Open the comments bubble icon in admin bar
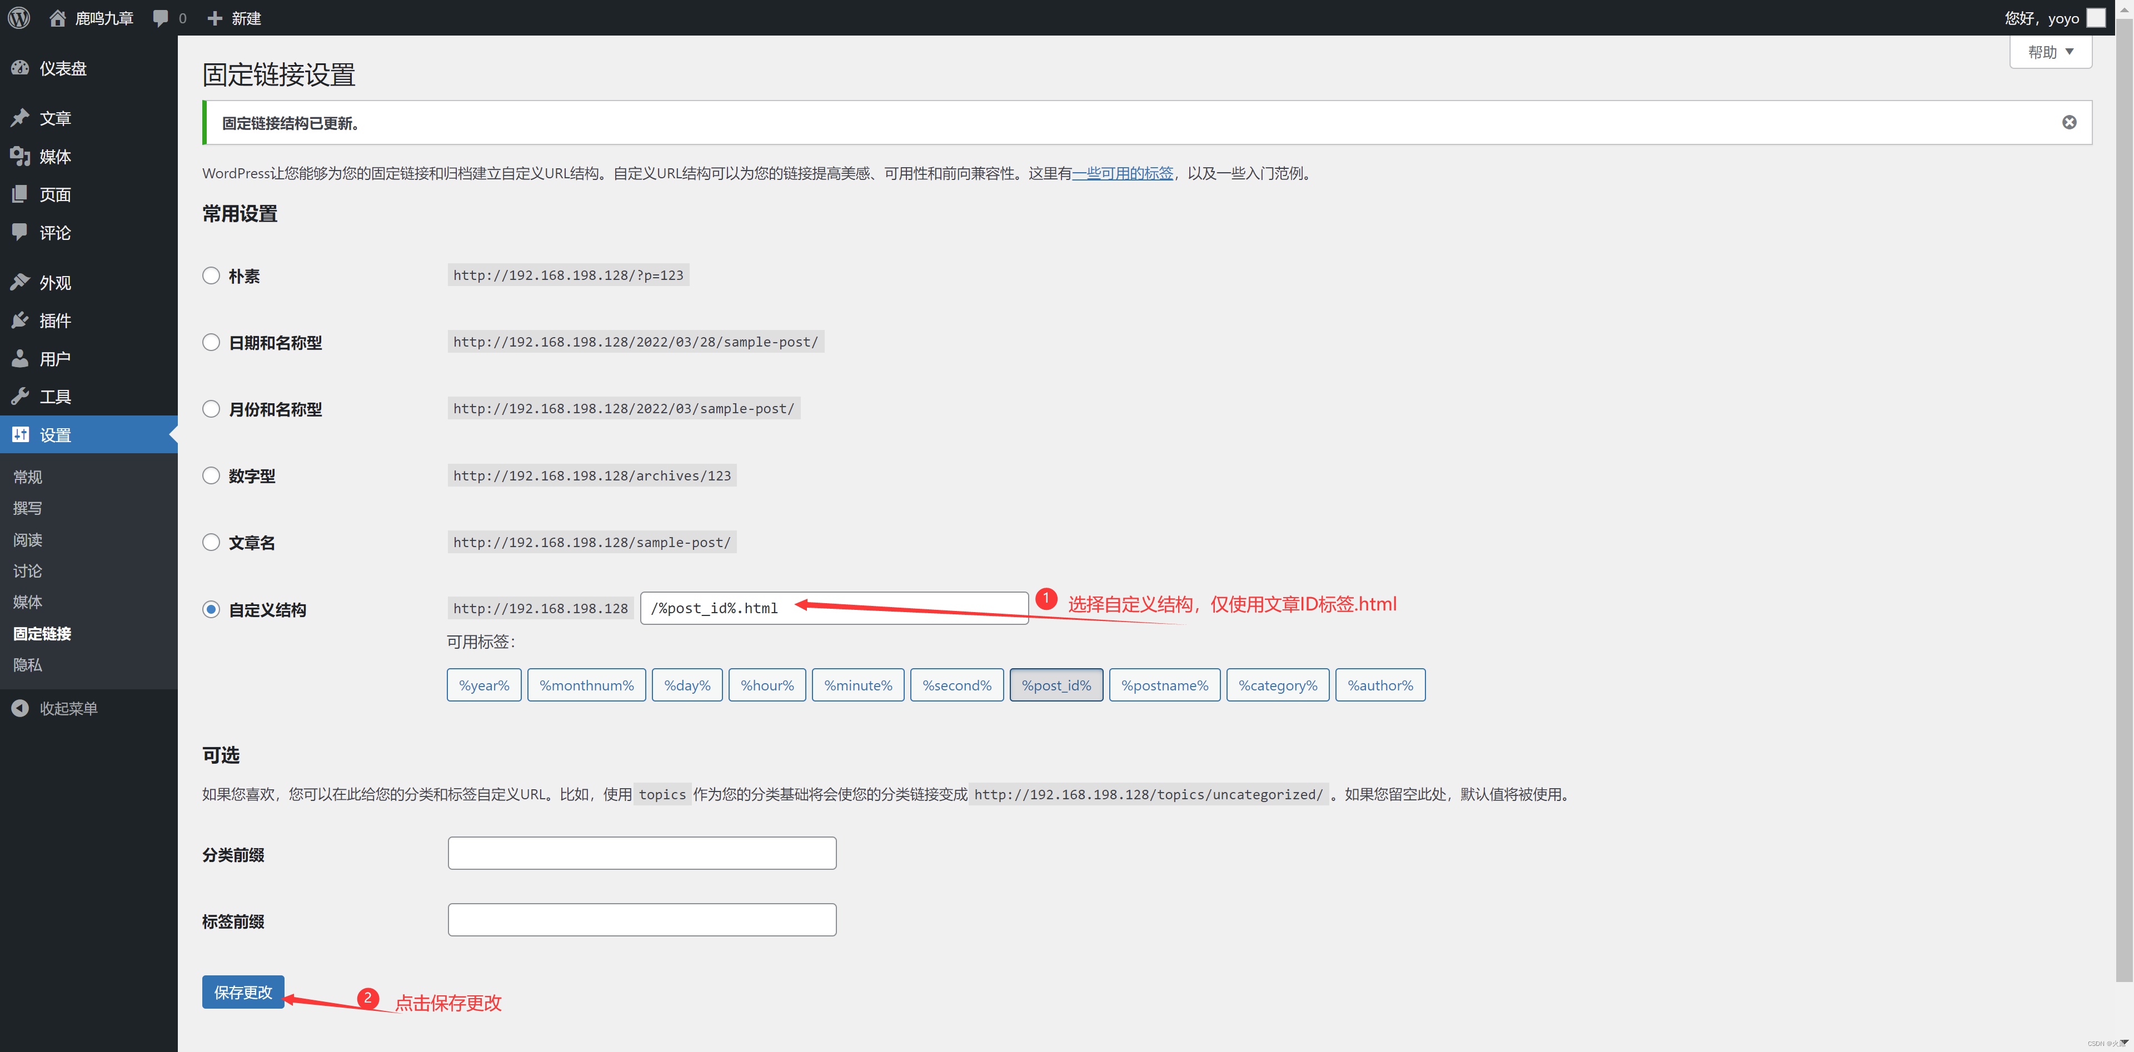The width and height of the screenshot is (2134, 1052). click(x=161, y=18)
